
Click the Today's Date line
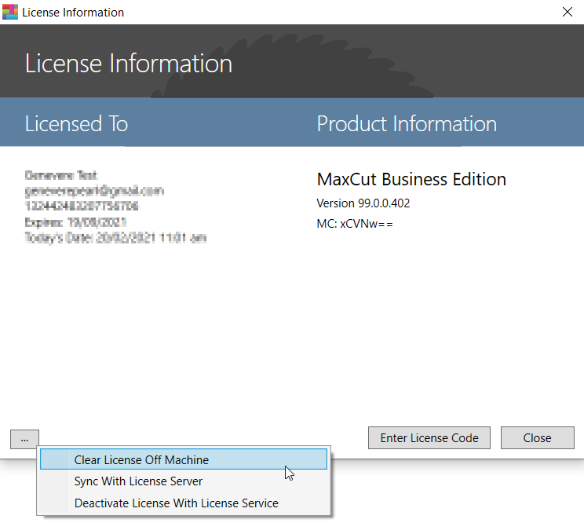click(115, 237)
